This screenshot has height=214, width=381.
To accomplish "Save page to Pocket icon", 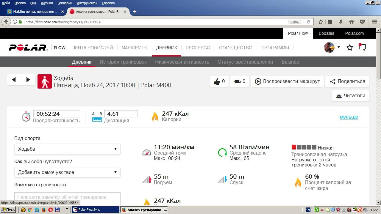I will pos(362,22).
